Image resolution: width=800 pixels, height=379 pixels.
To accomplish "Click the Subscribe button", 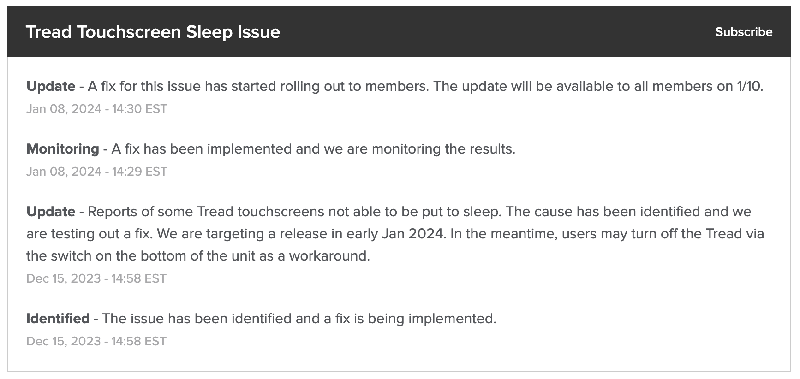I will coord(743,32).
